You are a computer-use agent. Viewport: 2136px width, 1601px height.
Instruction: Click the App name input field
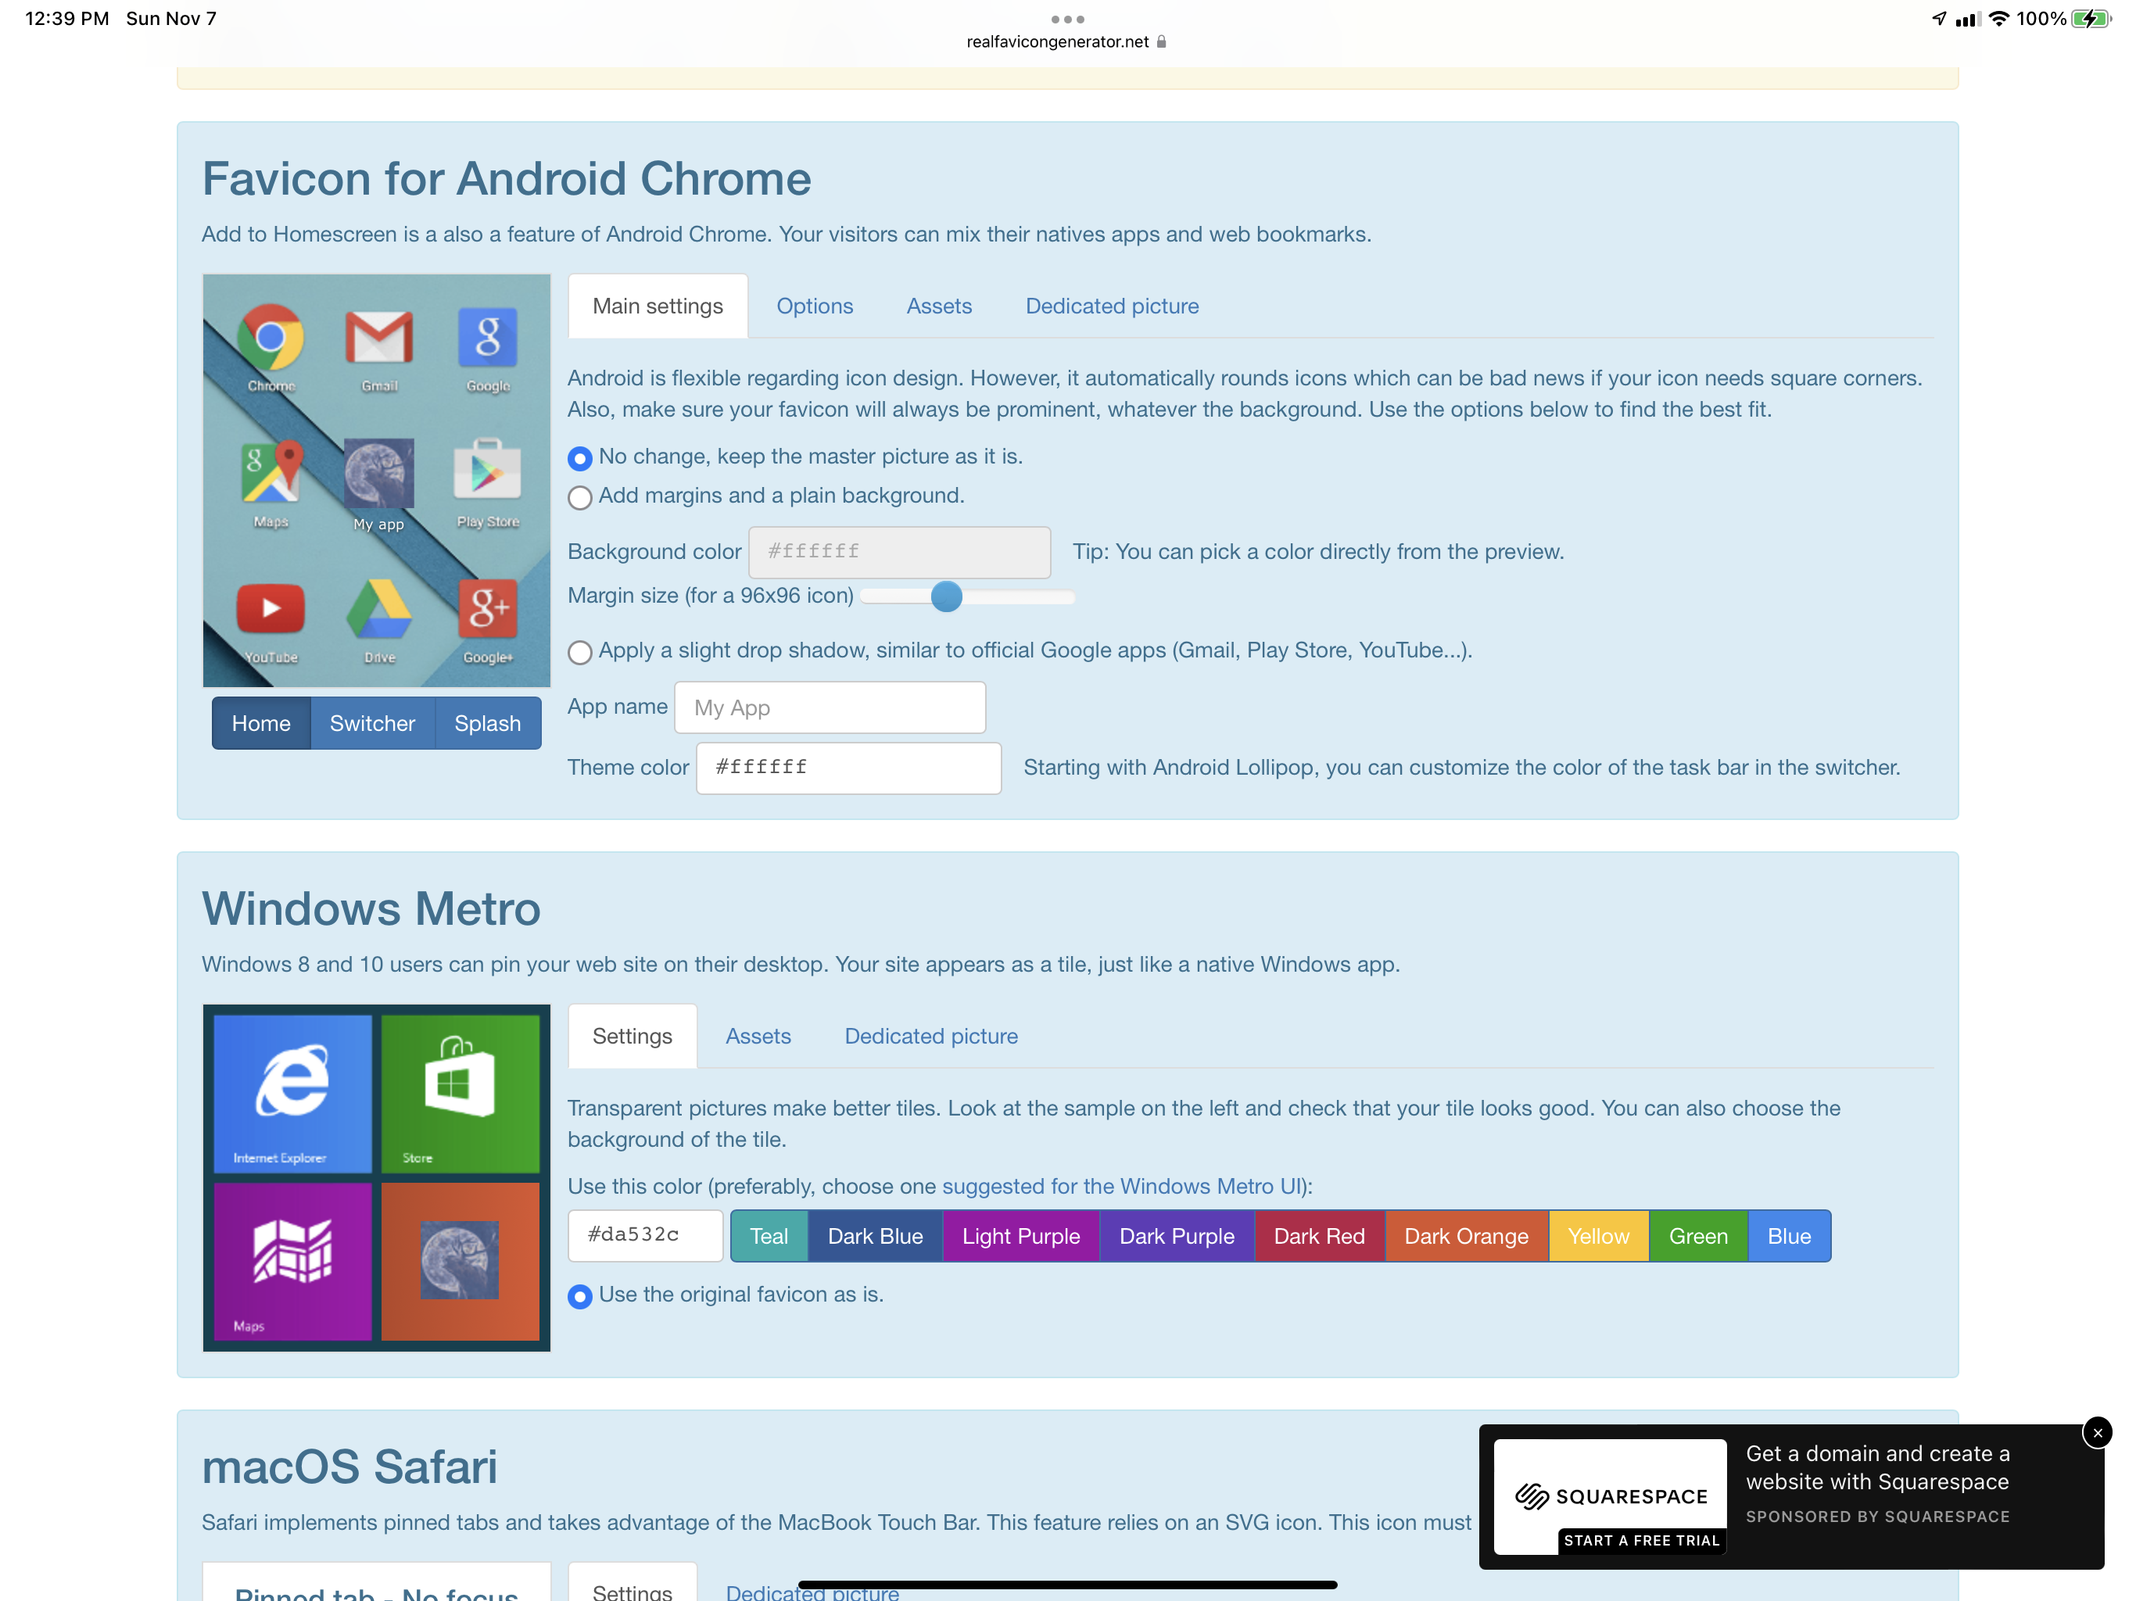[x=830, y=707]
